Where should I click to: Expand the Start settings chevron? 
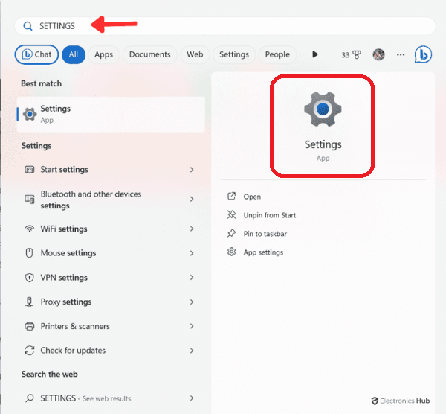tap(192, 170)
